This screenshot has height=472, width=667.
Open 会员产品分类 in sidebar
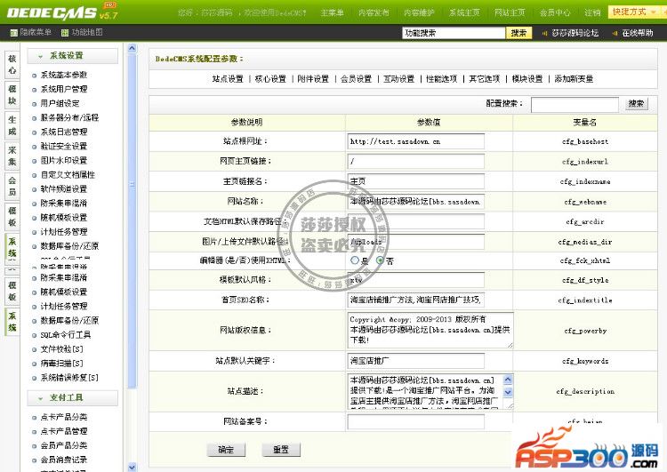(x=63, y=445)
